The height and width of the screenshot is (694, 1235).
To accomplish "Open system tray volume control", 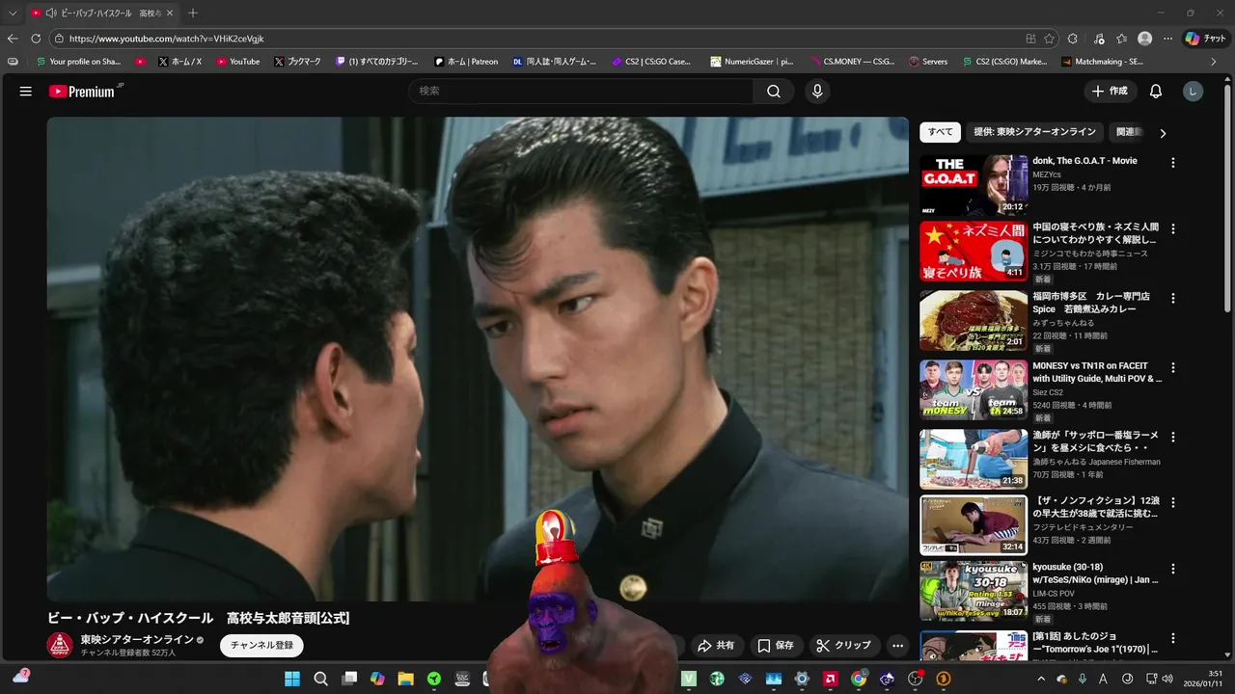I will pos(1166,679).
